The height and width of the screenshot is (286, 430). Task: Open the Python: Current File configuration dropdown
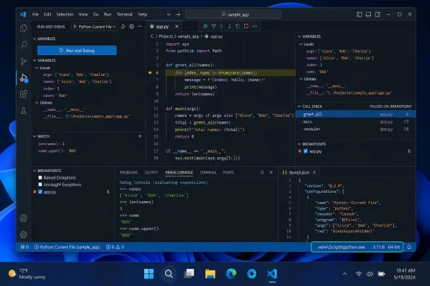[x=94, y=27]
